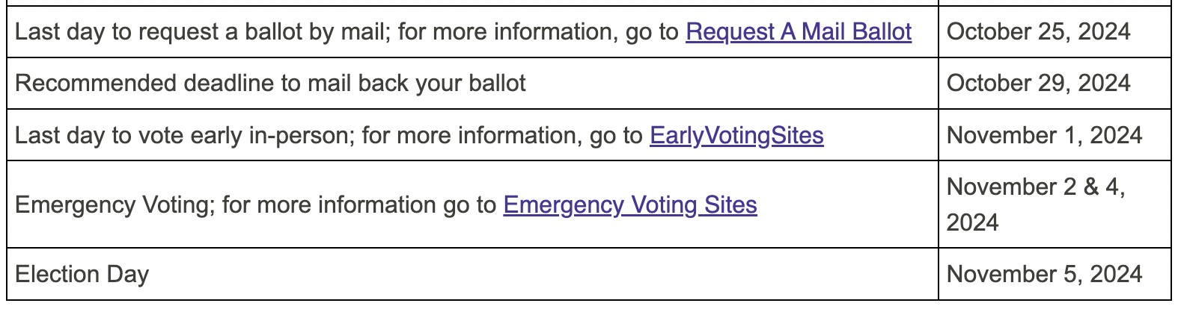
Task: Click the November 1, 2024 date cell
Action: tap(1055, 135)
